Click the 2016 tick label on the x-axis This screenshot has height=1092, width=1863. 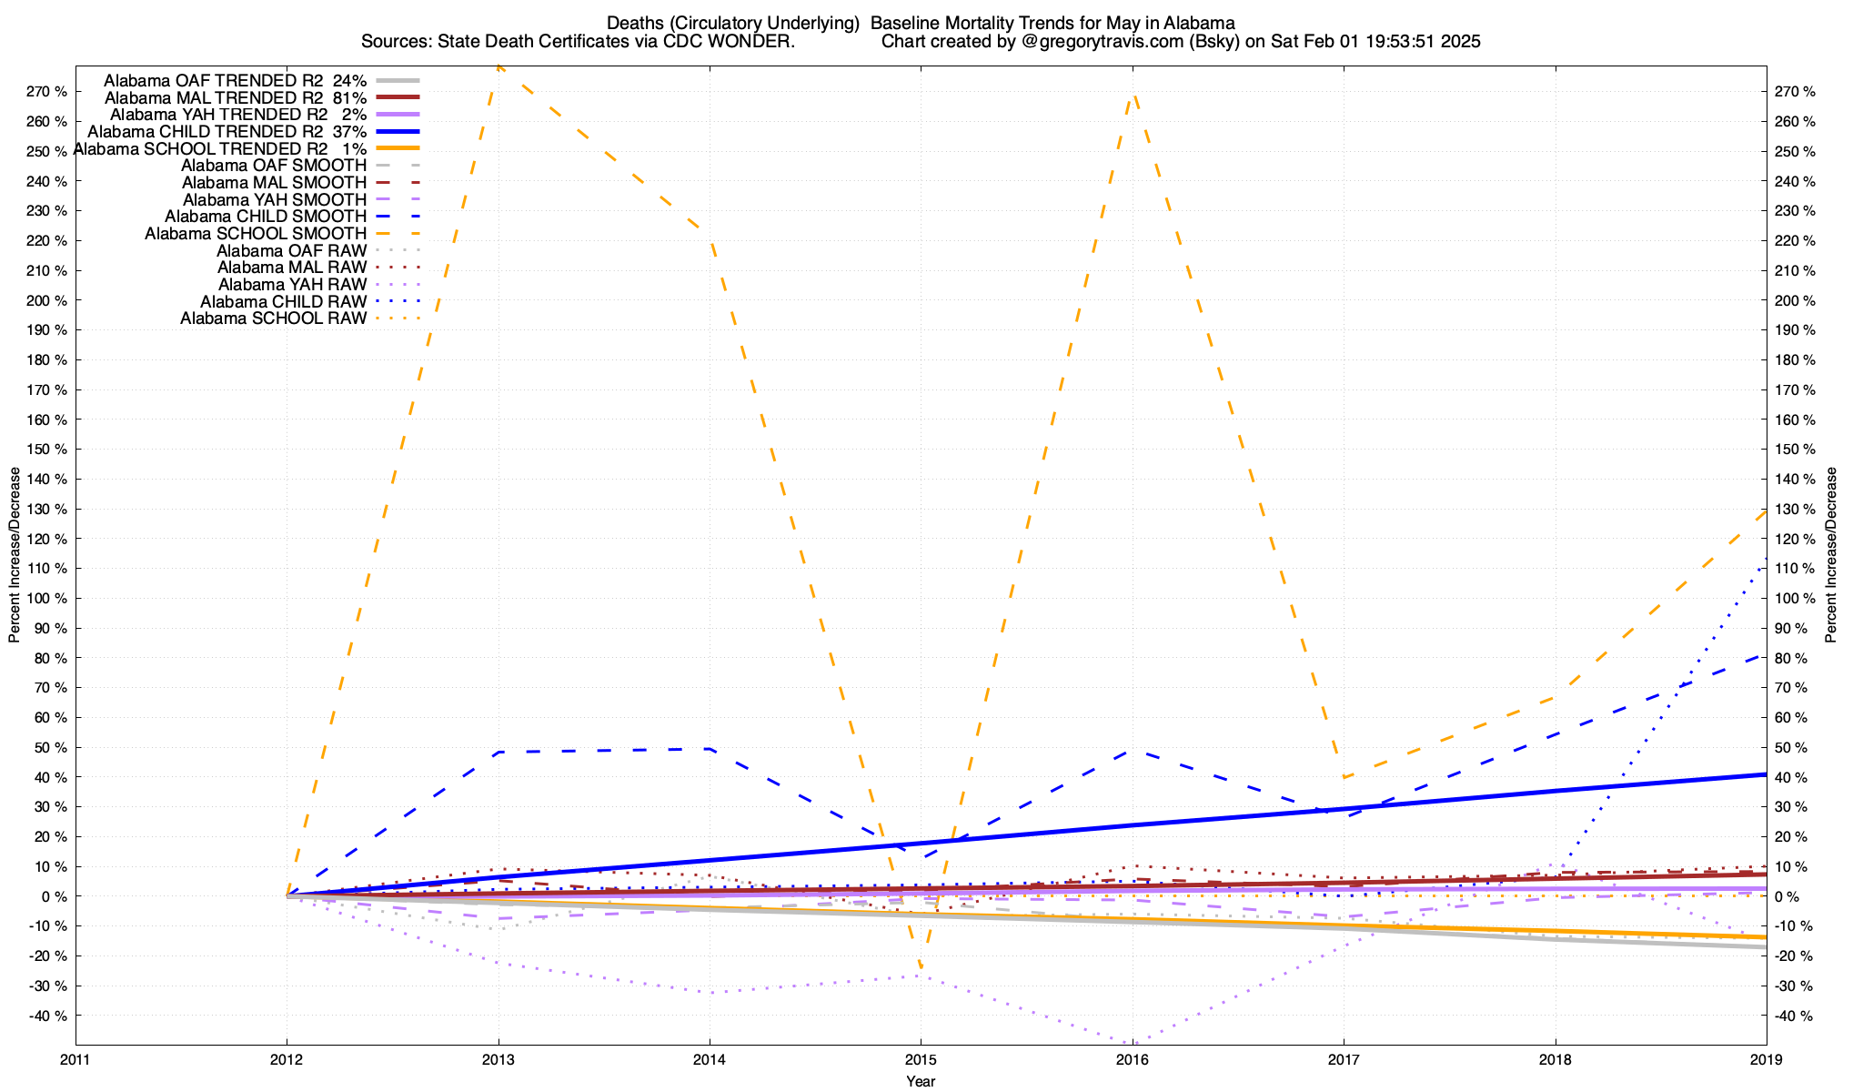click(1132, 1059)
